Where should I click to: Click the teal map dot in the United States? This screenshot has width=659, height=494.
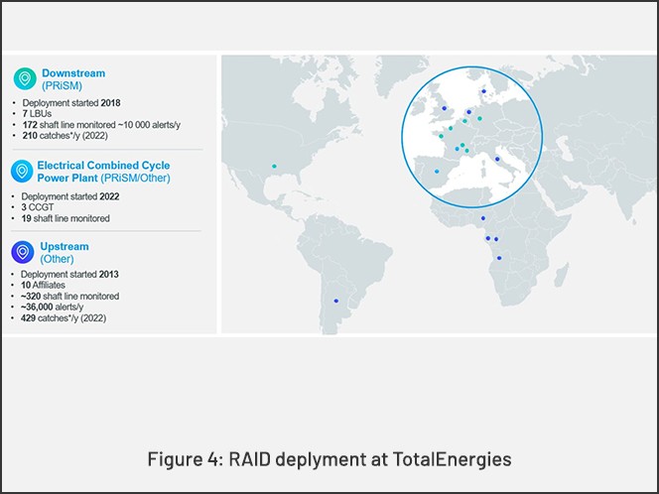[274, 167]
